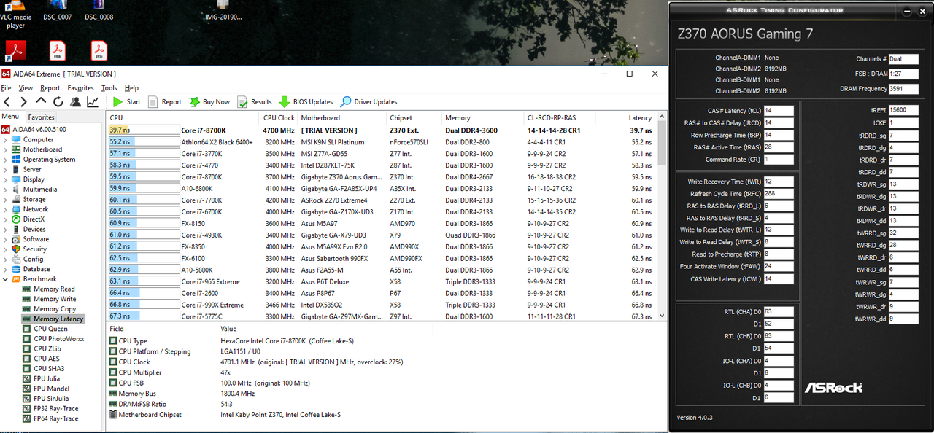Open VLC media player desktop shortcut
This screenshot has width=934, height=433.
click(16, 15)
